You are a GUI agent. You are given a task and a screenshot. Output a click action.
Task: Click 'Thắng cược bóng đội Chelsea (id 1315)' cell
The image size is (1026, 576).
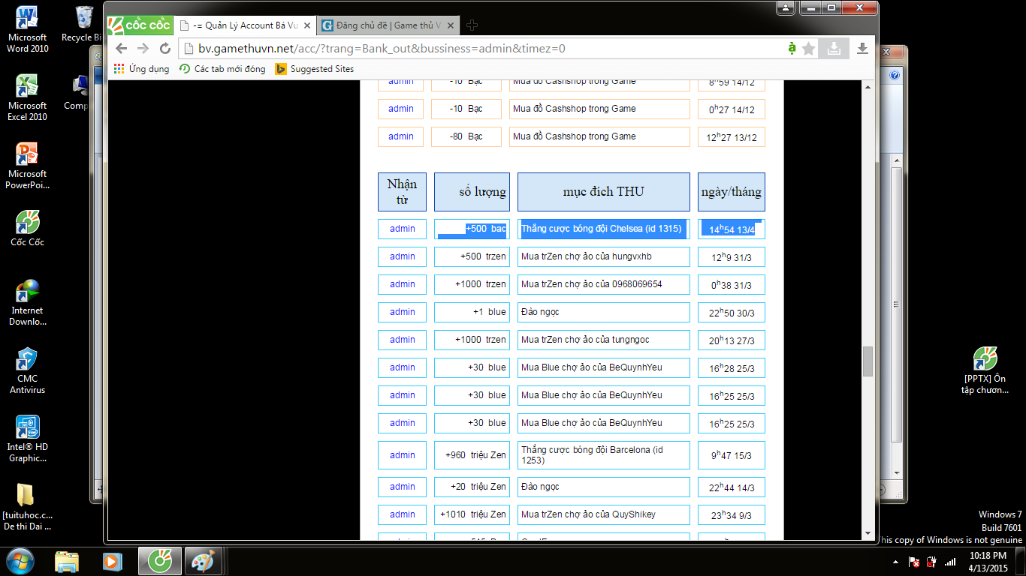[604, 229]
